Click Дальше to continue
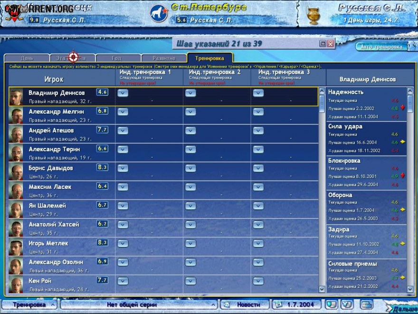This screenshot has height=314, width=418. point(401,309)
